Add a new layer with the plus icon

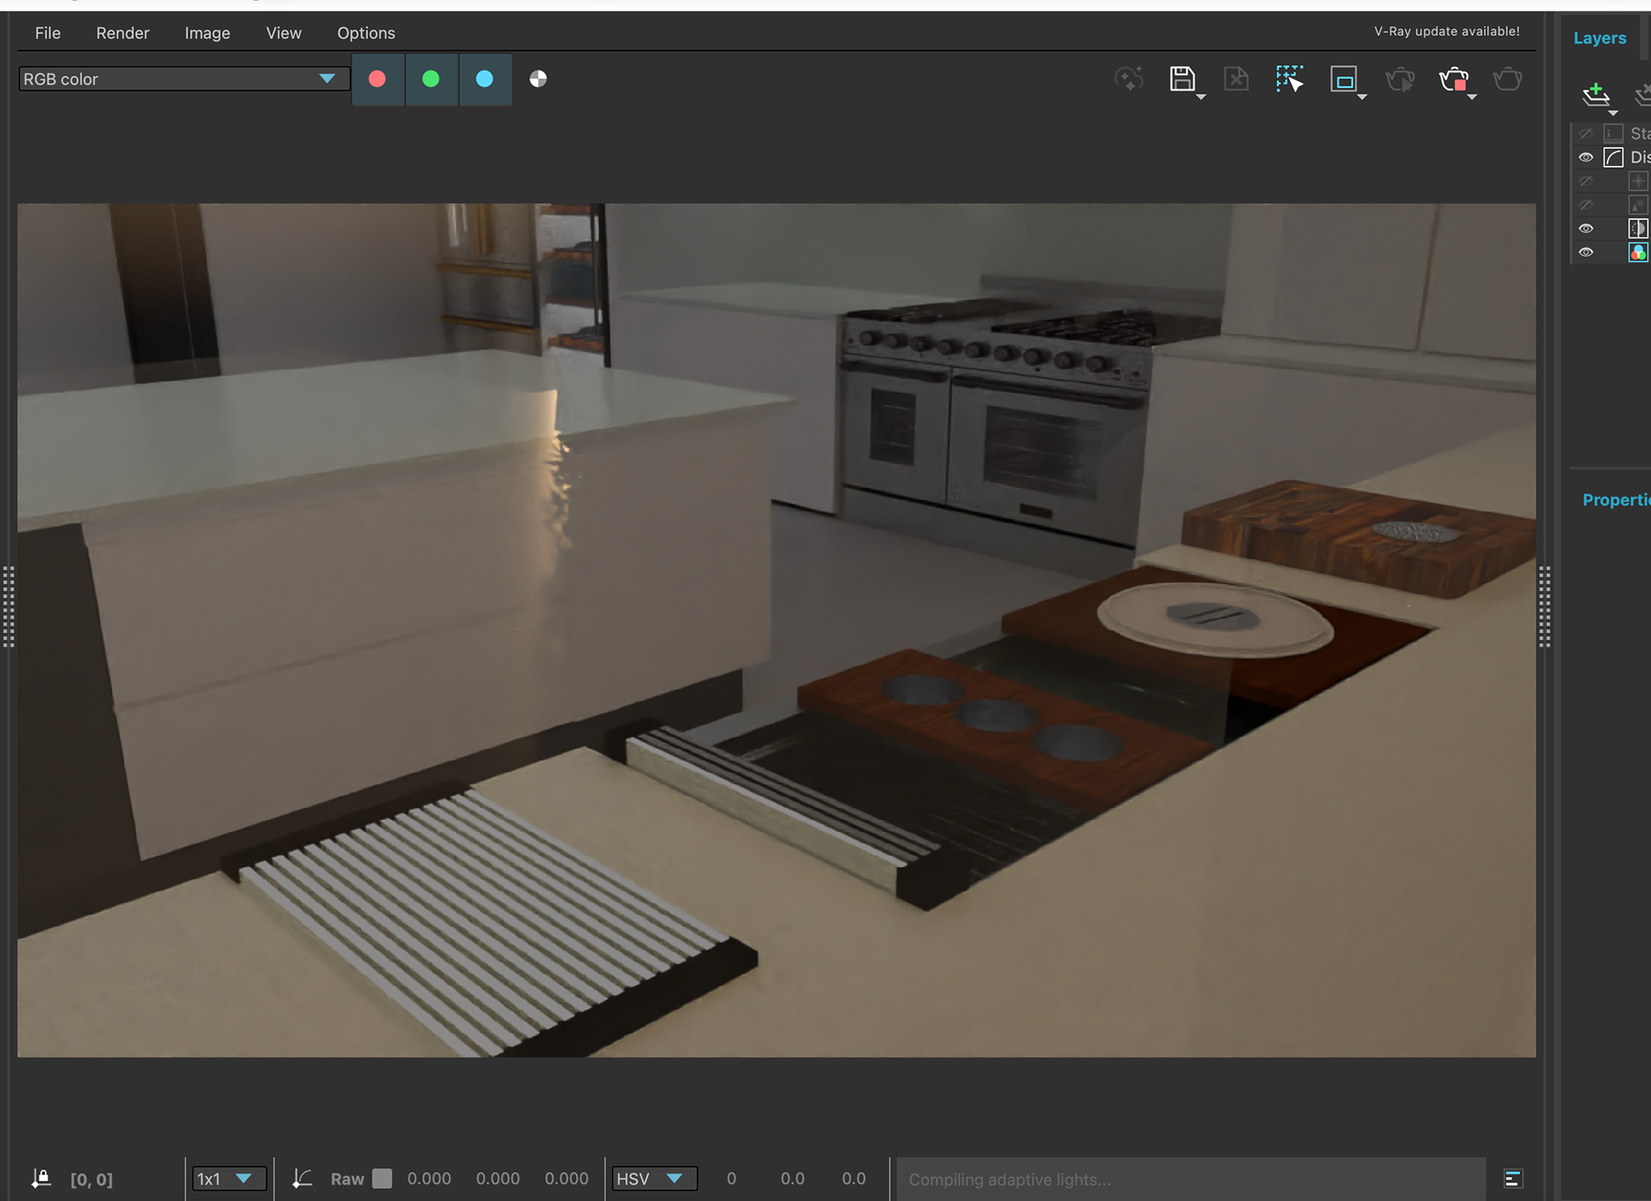1596,94
